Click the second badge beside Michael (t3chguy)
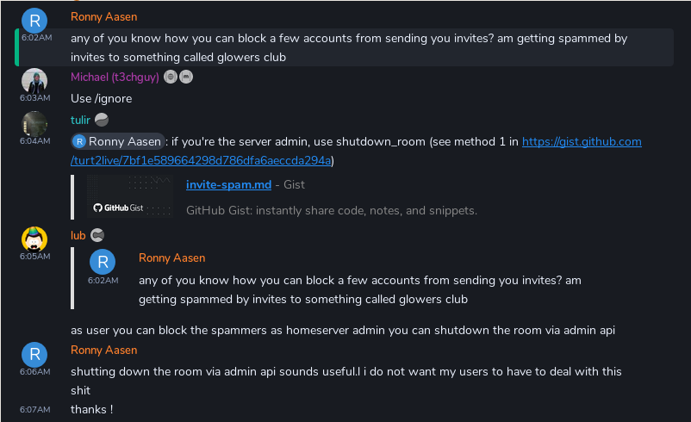 [x=186, y=78]
